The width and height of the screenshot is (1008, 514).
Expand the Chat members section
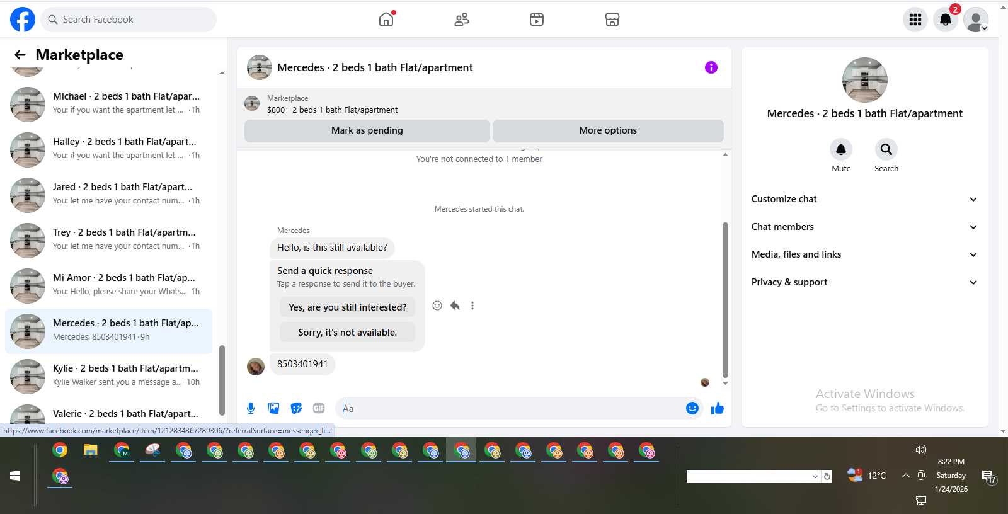tap(864, 227)
